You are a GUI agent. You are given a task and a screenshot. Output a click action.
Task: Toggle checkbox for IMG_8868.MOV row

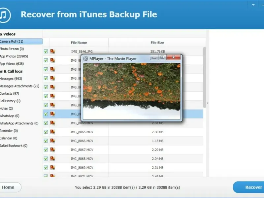point(46,159)
